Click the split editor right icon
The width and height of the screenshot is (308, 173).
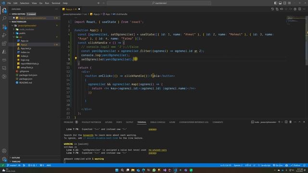299,9
